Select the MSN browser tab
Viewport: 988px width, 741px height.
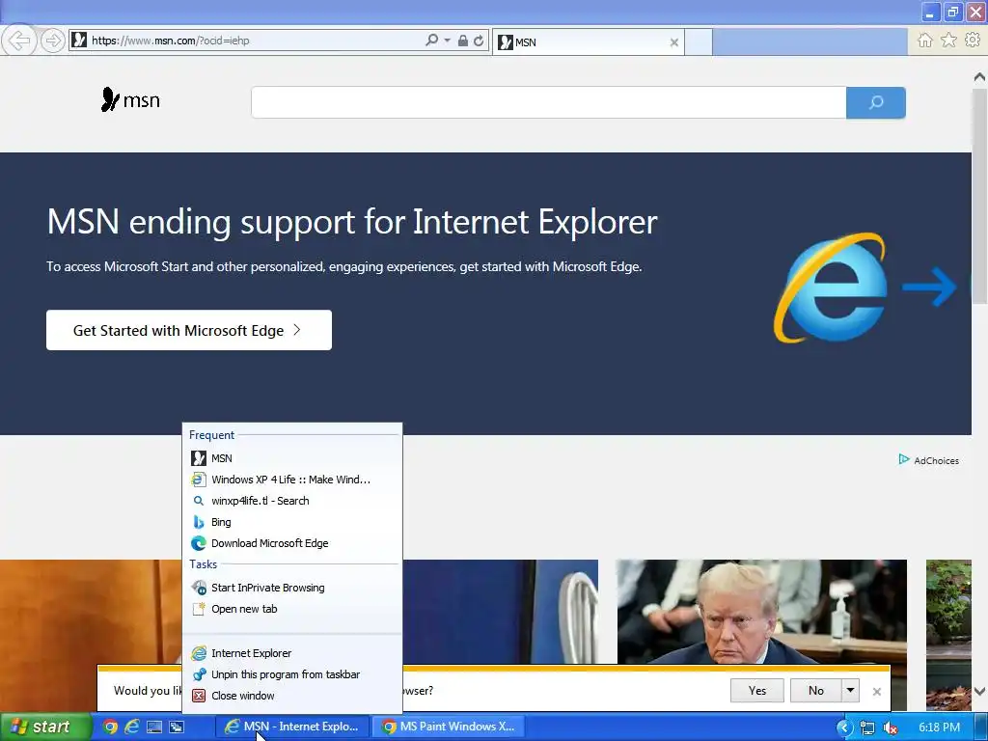click(x=588, y=42)
